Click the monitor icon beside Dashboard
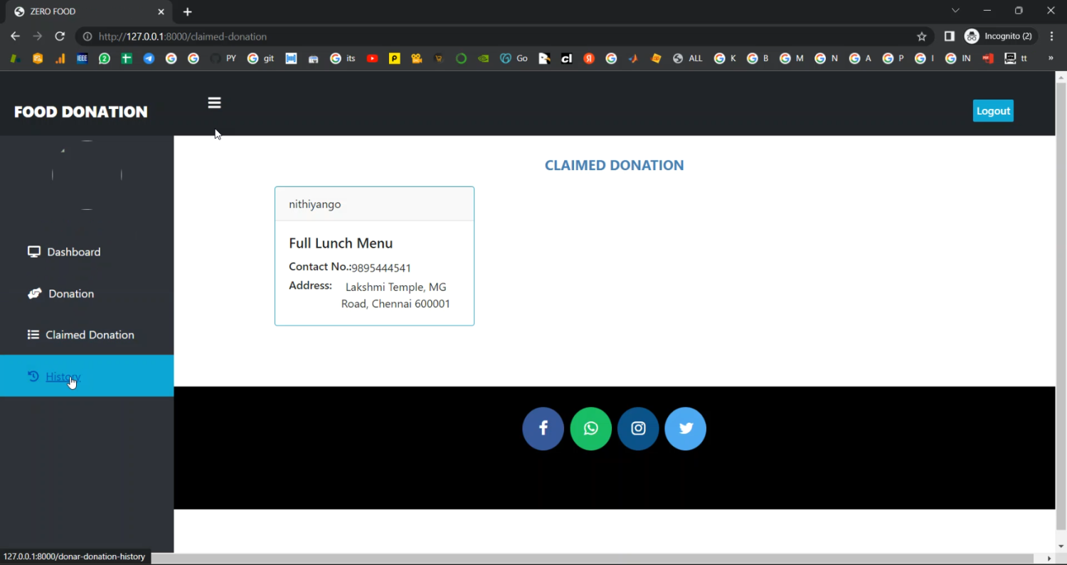The image size is (1067, 565). coord(33,252)
